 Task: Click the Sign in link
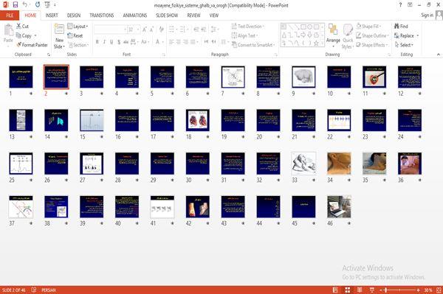point(427,15)
